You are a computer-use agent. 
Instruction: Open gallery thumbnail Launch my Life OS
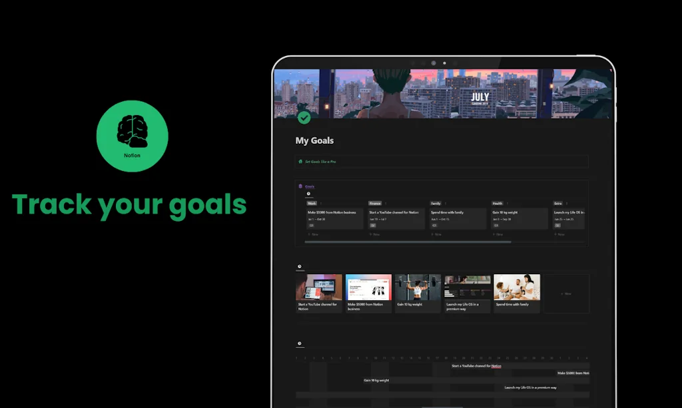pyautogui.click(x=468, y=294)
